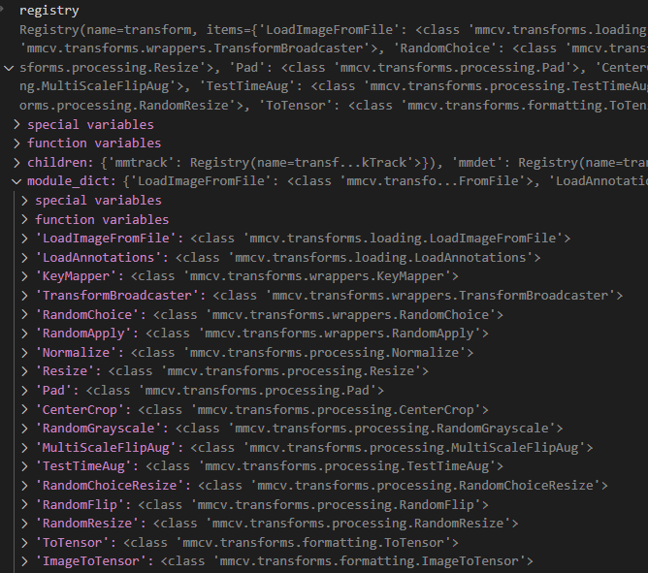Viewport: 648px width, 573px height.
Task: Select the 'Normalize' key text
Action: click(x=76, y=352)
